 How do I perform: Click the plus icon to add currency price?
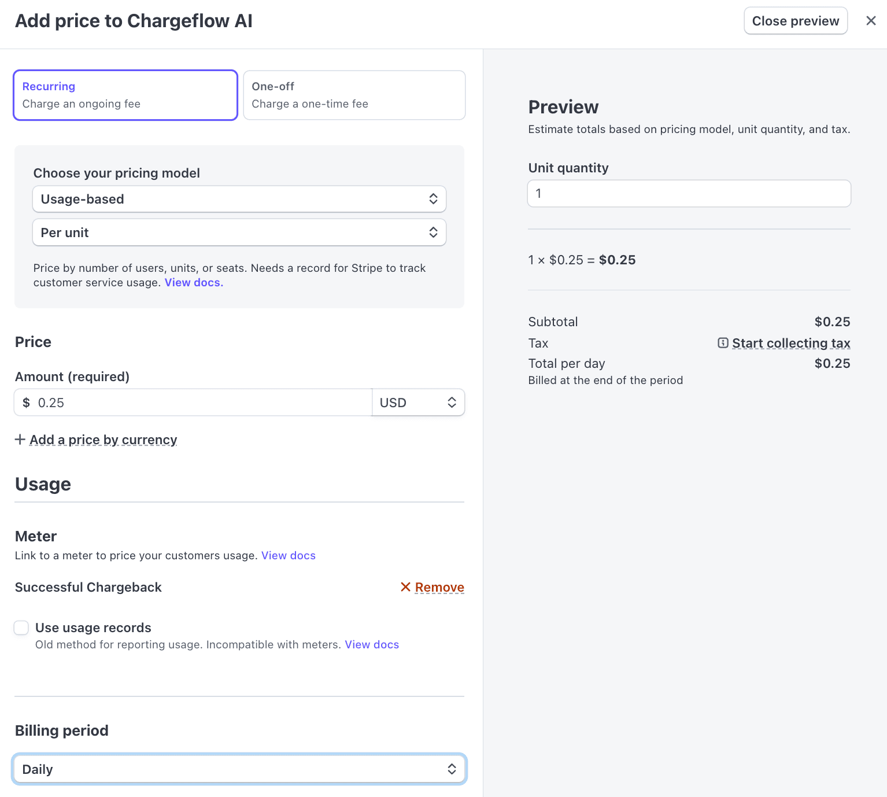click(20, 440)
